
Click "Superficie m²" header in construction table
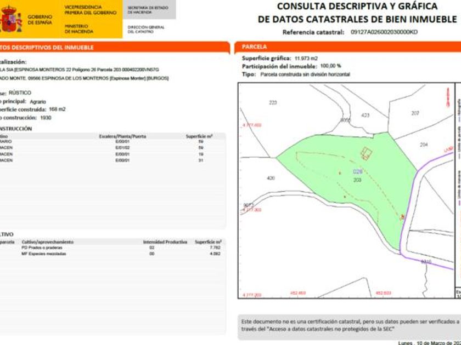199,136
